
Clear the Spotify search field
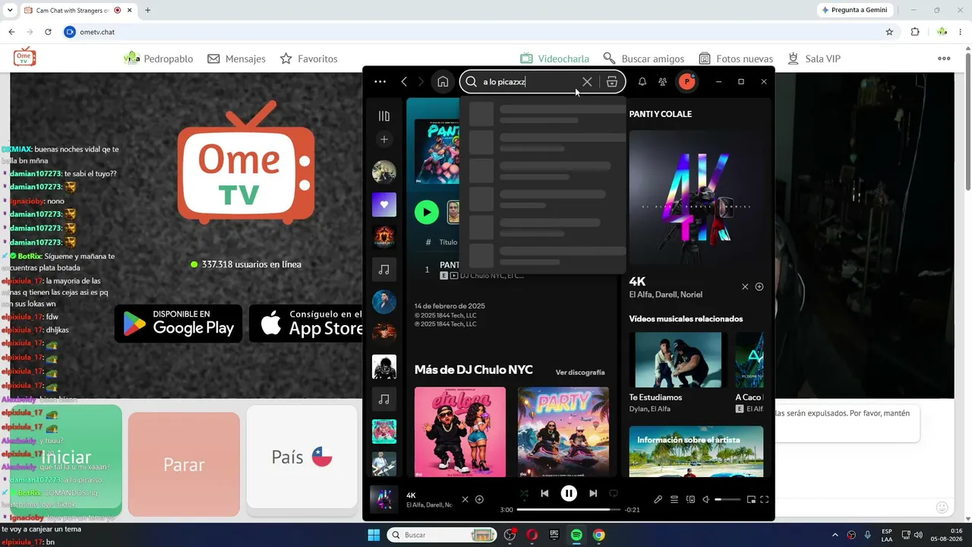[587, 82]
